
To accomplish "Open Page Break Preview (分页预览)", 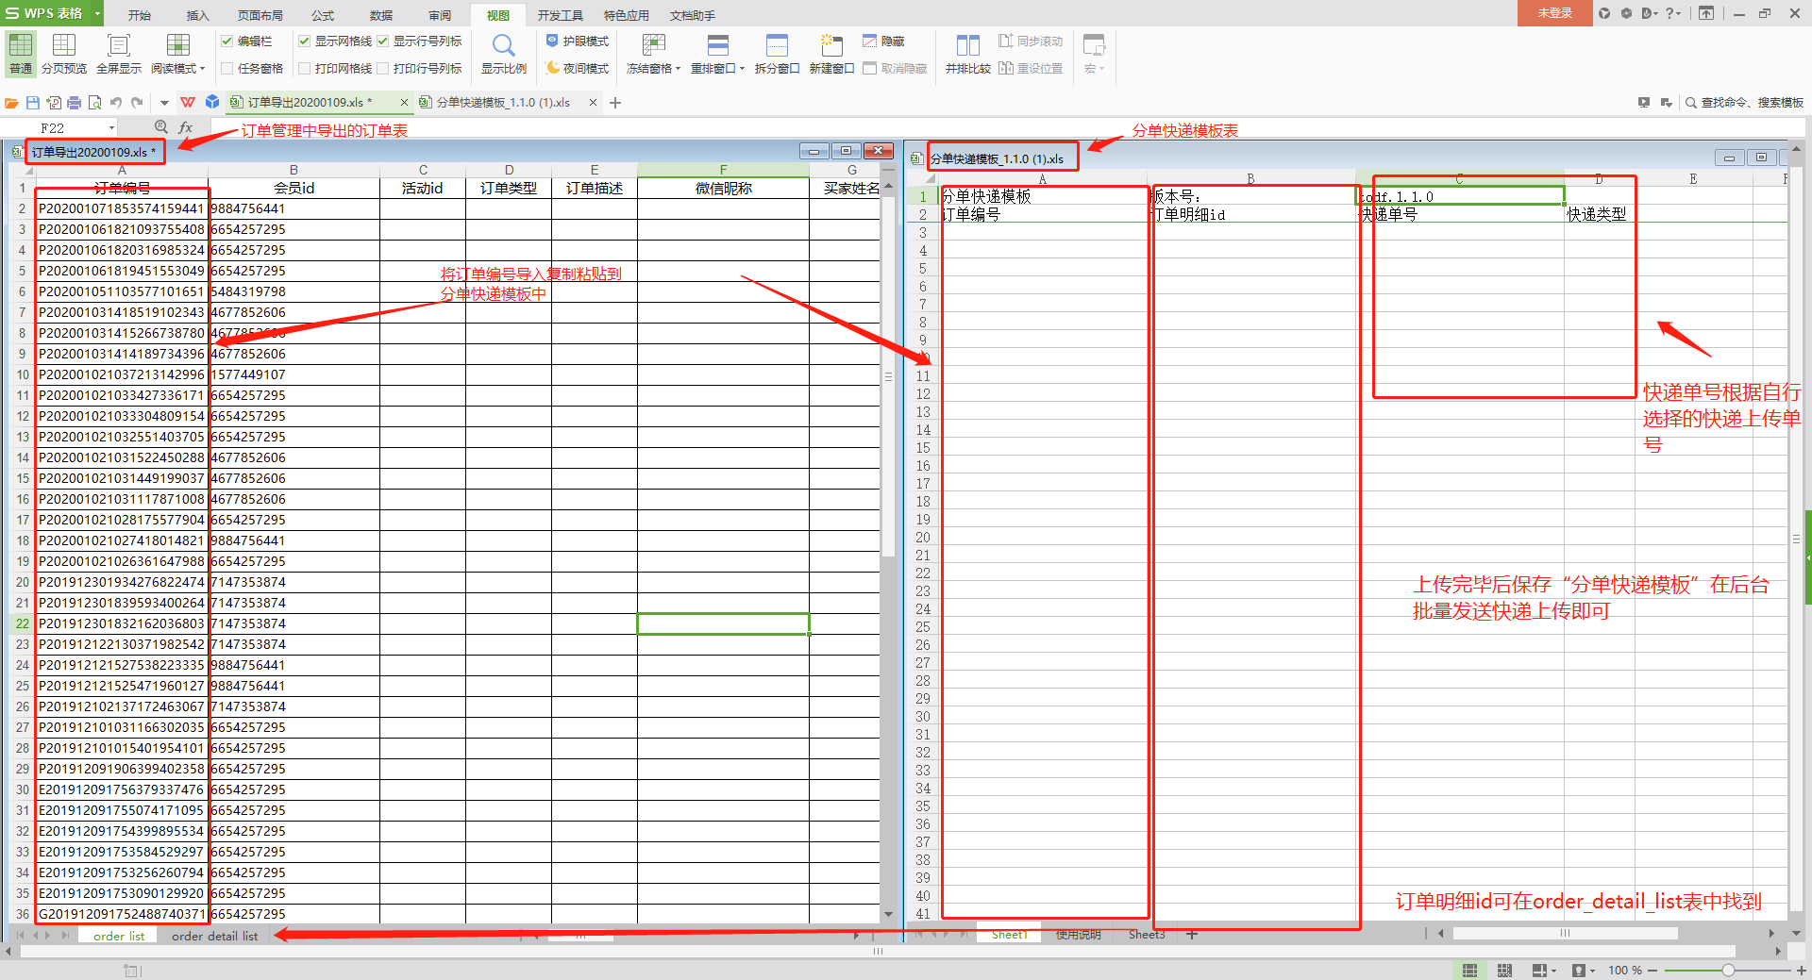I will coord(64,53).
